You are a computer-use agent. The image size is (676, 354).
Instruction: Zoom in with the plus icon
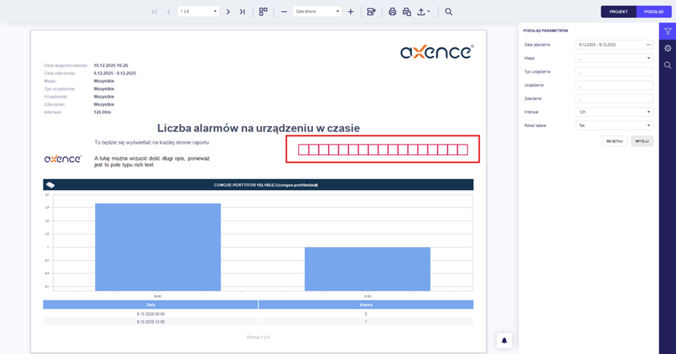click(351, 12)
